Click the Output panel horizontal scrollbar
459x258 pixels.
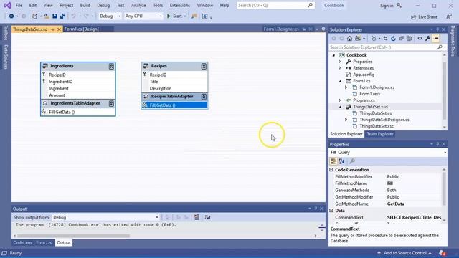tap(73, 236)
